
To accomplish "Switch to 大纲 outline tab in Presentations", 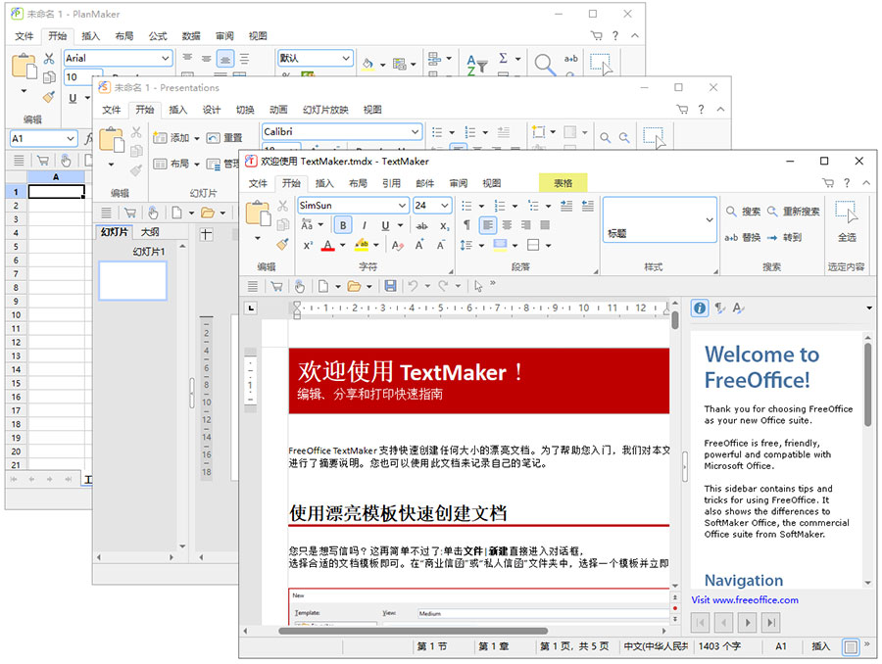I will point(150,232).
